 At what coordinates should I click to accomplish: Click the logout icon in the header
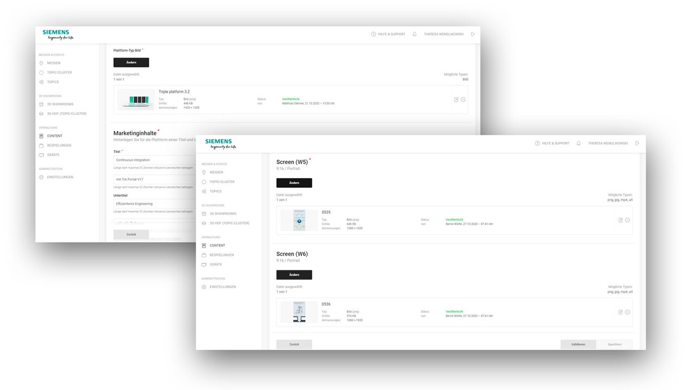pos(638,142)
